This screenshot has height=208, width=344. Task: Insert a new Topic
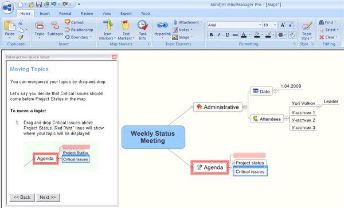40,30
